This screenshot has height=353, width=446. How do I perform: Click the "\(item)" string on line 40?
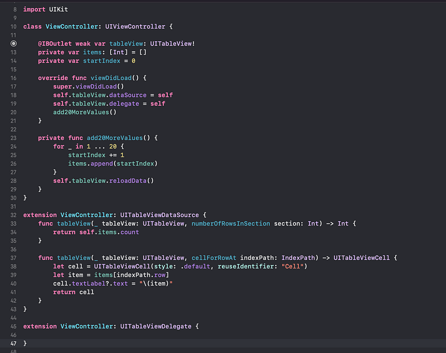pos(156,283)
